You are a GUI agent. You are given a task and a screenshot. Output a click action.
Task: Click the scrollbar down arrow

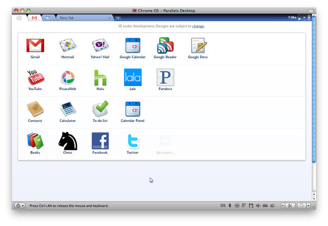click(314, 199)
